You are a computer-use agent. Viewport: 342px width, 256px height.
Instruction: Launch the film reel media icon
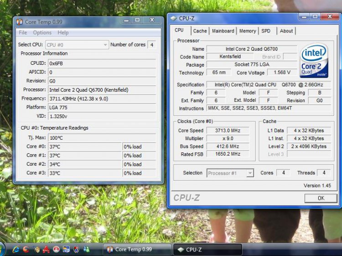point(37,249)
